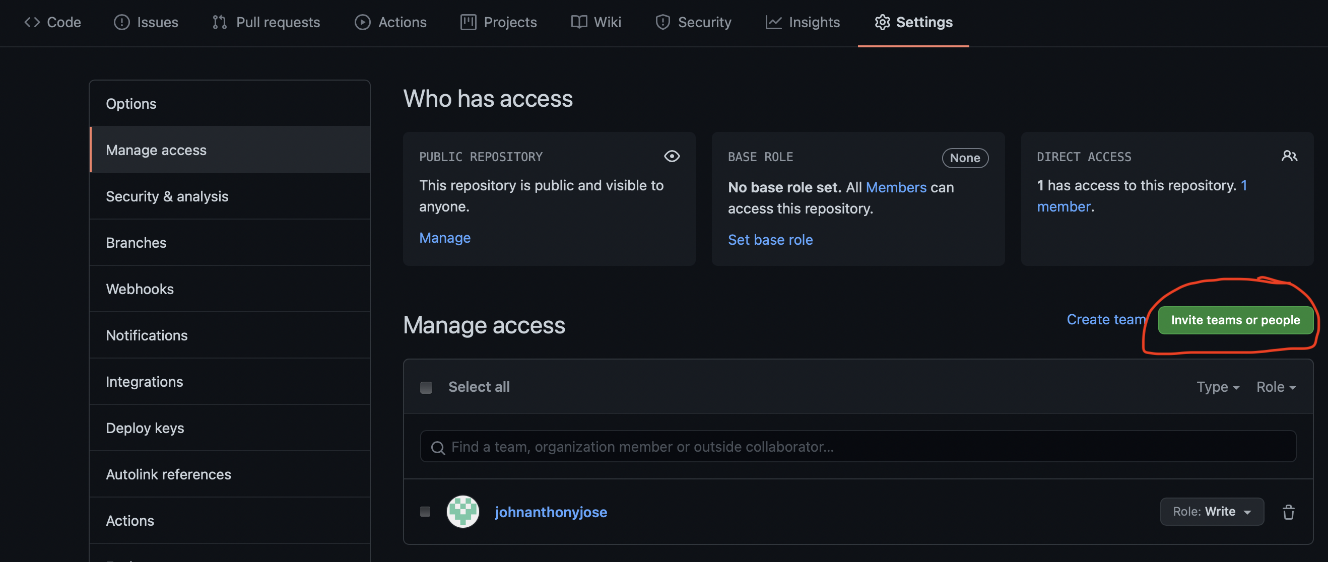
Task: Click the people icon in Direct Access card
Action: (1289, 156)
